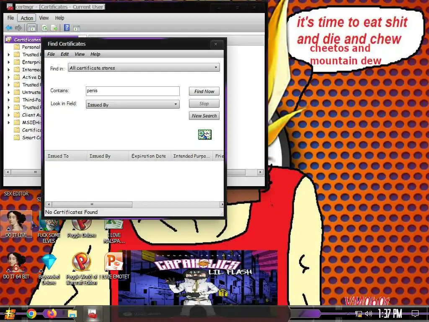This screenshot has height=322, width=429.
Task: Sort results by Issued To column
Action: 66,156
